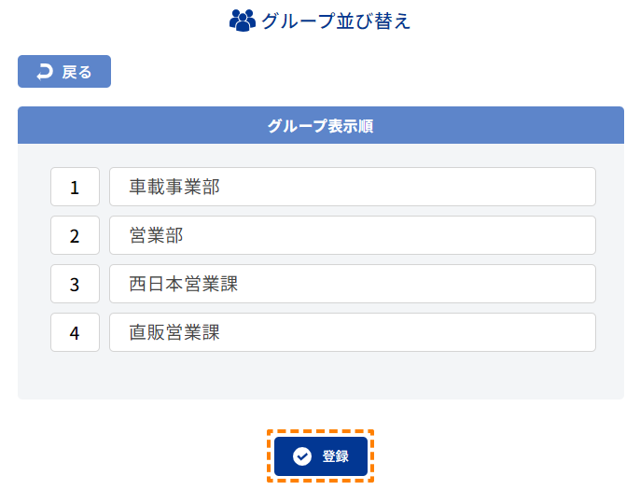Click the 戻る text label
The height and width of the screenshot is (490, 640).
click(77, 72)
